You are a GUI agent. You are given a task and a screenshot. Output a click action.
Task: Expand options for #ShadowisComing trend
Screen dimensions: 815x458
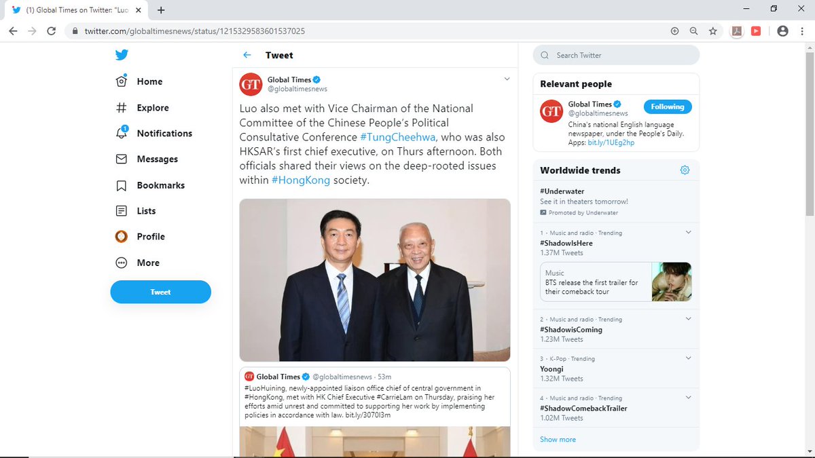(688, 319)
